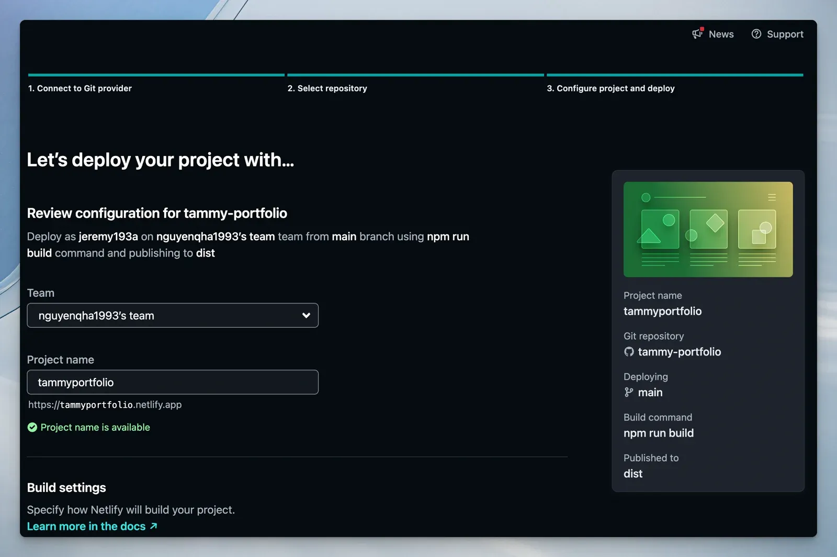837x557 pixels.
Task: Open the News label in header
Action: (721, 34)
